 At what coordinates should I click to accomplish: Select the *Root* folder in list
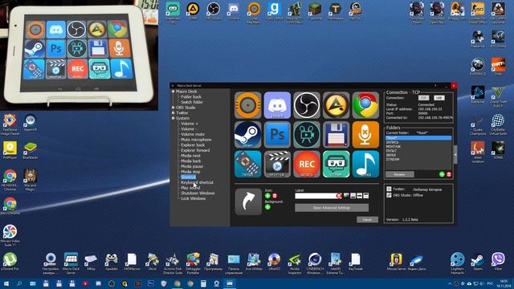[x=418, y=138]
